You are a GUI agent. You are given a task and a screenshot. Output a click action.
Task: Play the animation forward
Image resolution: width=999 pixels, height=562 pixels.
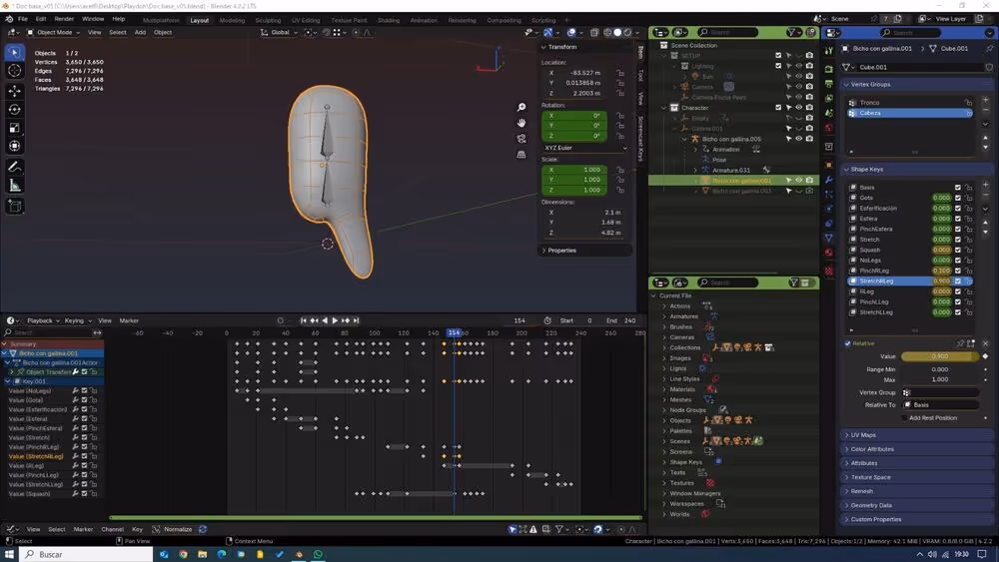pos(335,320)
